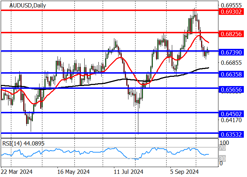The height and width of the screenshot is (177, 247).
Task: Click the 5 Sep 2024 date label
Action: tap(185, 172)
